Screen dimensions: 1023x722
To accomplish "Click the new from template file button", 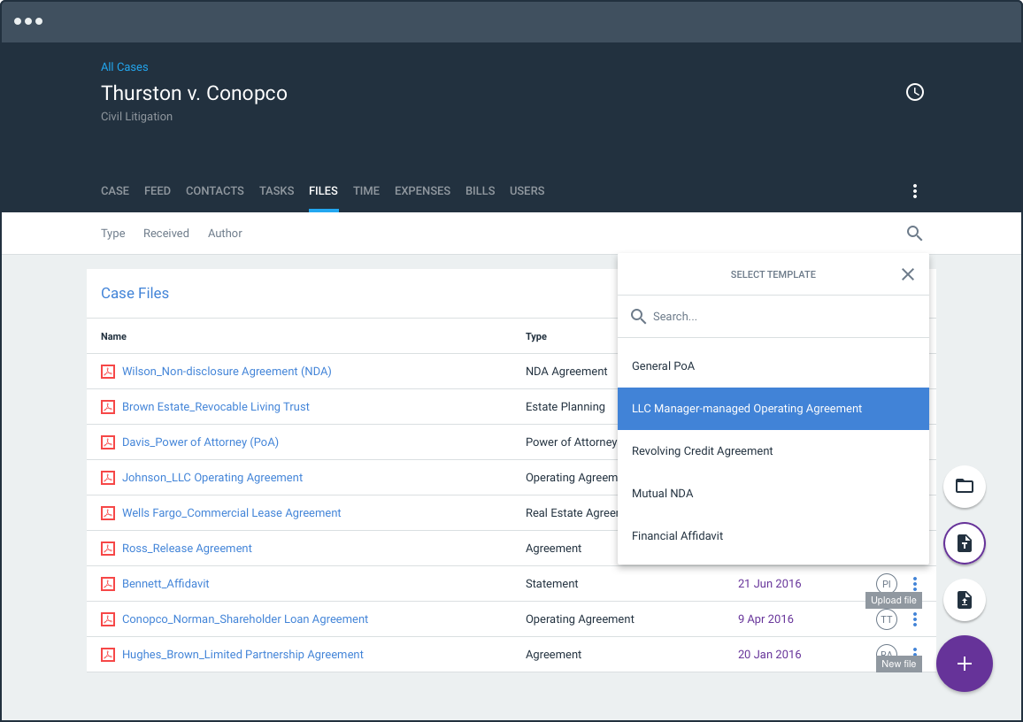I will [x=965, y=542].
